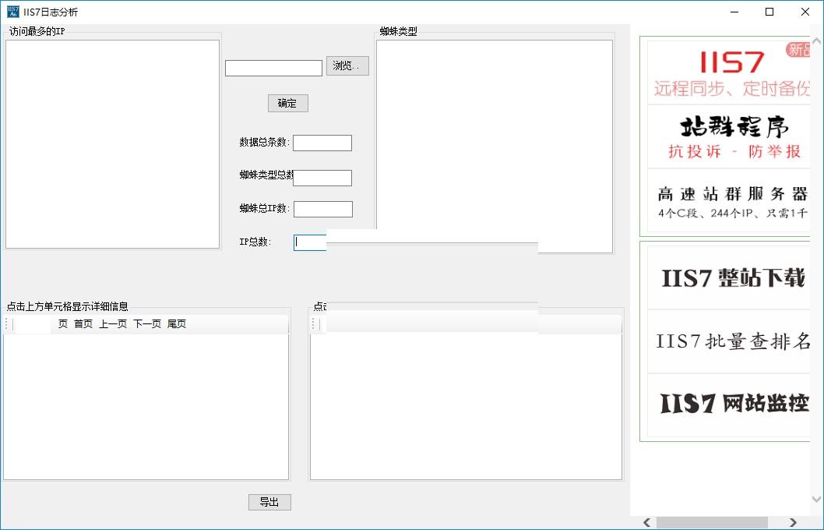The image size is (824, 530).
Task: Click the right detail toolbar grip handle
Action: pos(314,324)
